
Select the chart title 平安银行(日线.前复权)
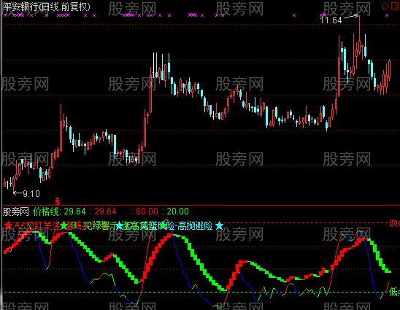[47, 7]
